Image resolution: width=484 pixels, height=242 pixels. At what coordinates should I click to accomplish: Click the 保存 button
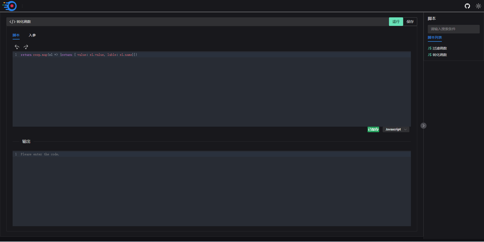pos(410,22)
